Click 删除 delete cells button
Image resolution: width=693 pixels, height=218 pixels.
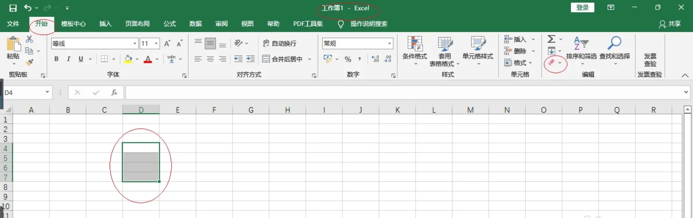pos(516,51)
